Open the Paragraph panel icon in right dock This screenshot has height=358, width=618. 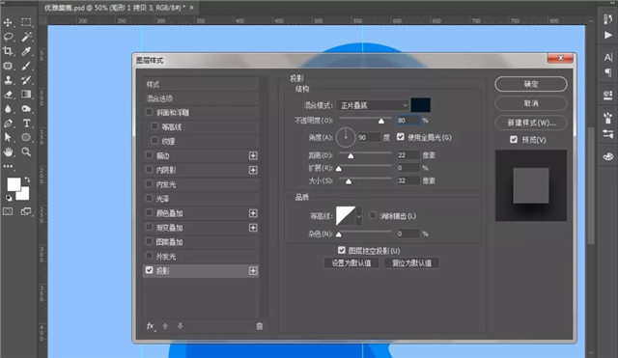[608, 72]
